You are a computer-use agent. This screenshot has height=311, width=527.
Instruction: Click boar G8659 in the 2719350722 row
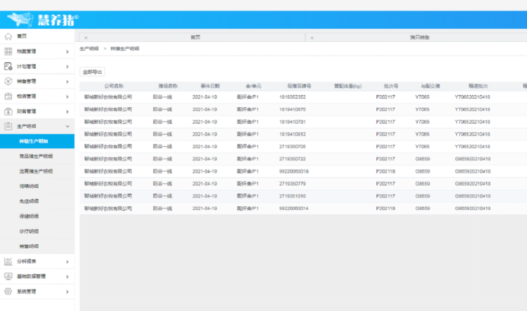pos(423,159)
